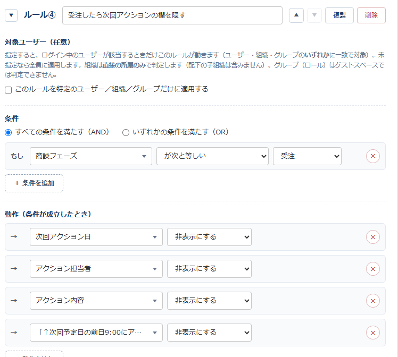Remove the アクション内容 action row
Viewport: 398px width, 357px height.
[372, 301]
